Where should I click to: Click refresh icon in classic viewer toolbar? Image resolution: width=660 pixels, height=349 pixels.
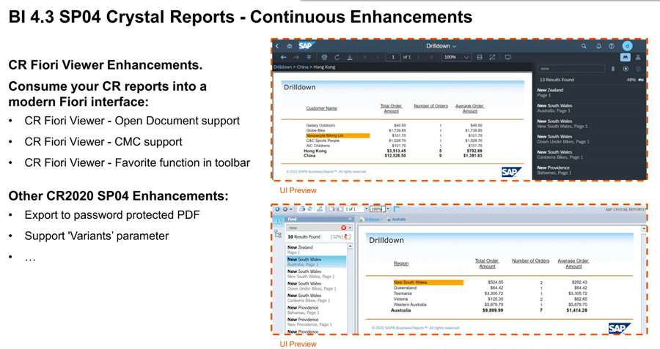tap(309, 209)
